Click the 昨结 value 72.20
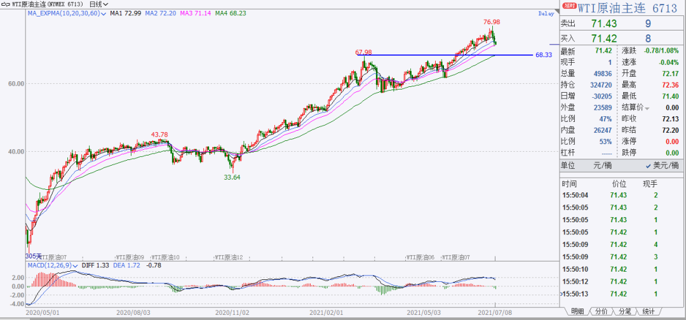 (x=671, y=130)
